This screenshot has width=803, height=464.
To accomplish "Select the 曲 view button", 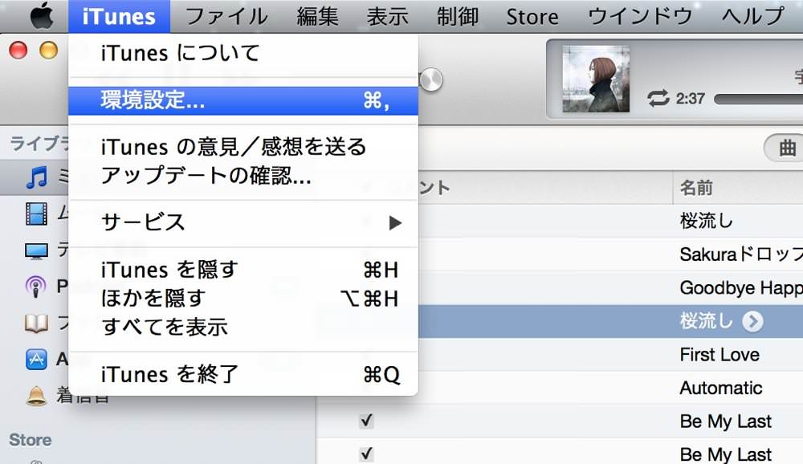I will point(785,149).
